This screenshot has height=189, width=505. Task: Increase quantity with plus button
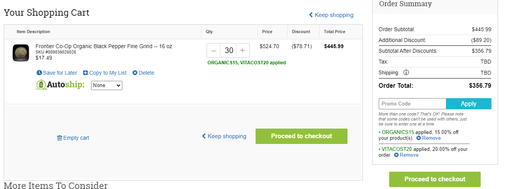pos(242,50)
